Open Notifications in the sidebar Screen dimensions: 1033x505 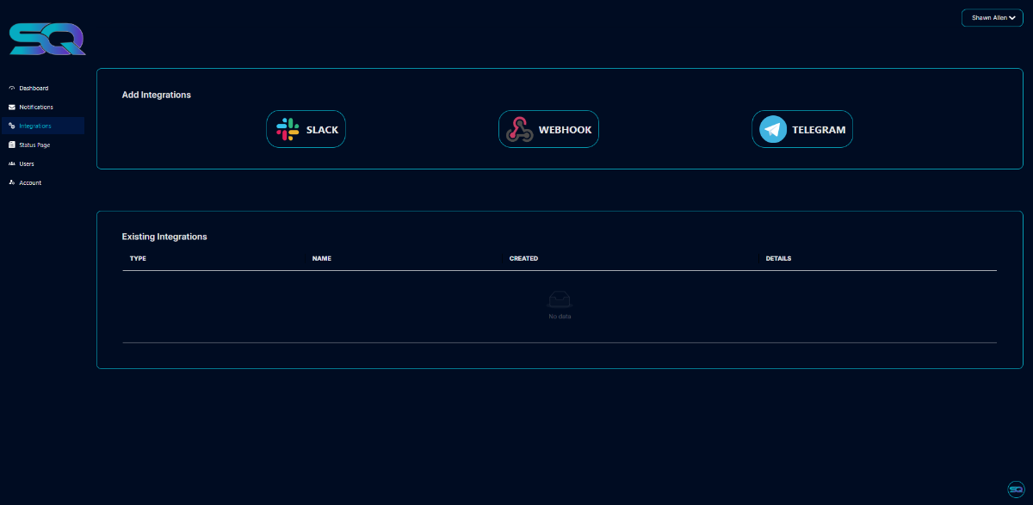tap(42, 108)
